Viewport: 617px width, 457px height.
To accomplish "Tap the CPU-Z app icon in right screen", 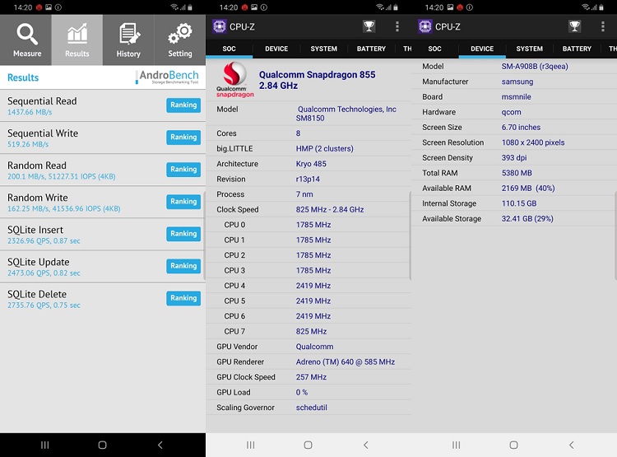I will tap(424, 26).
